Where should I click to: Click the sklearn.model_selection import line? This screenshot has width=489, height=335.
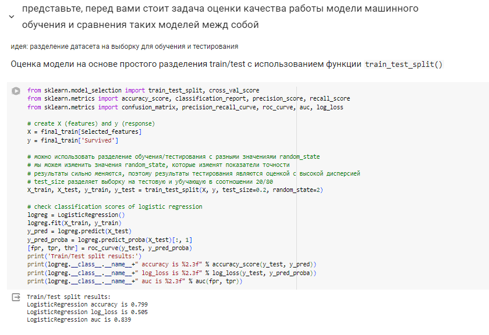click(143, 90)
